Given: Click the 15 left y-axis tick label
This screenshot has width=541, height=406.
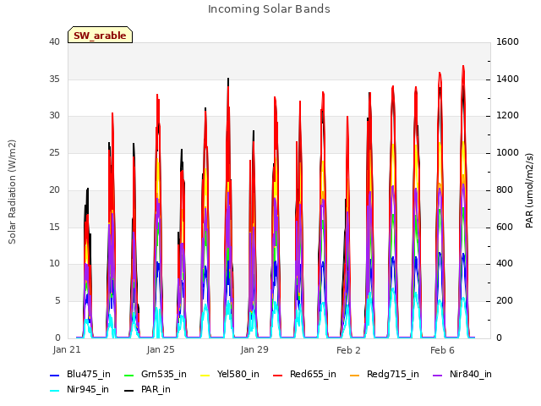Looking at the screenshot, I should coord(54,227).
